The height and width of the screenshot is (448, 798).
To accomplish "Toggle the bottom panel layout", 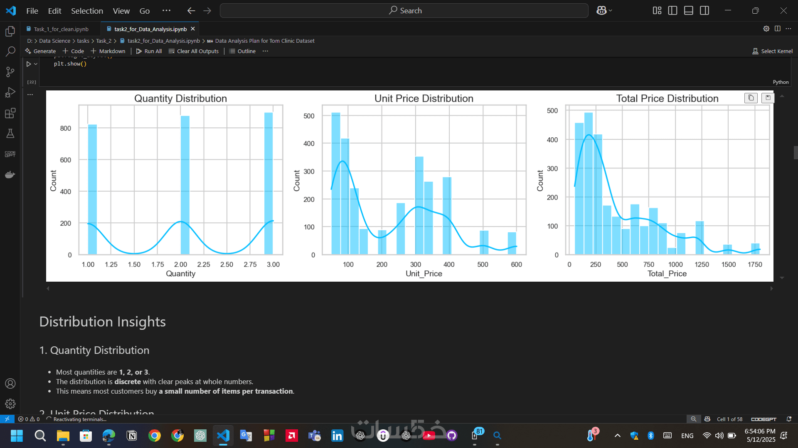I will point(688,11).
